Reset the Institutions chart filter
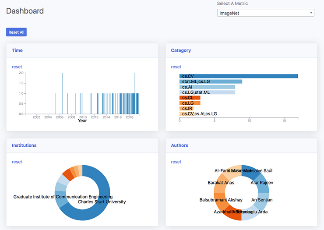The width and height of the screenshot is (324, 230). tap(17, 162)
